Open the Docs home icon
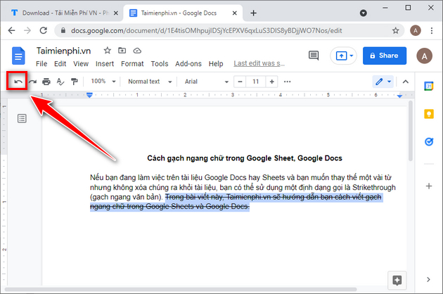The image size is (443, 294). click(18, 56)
